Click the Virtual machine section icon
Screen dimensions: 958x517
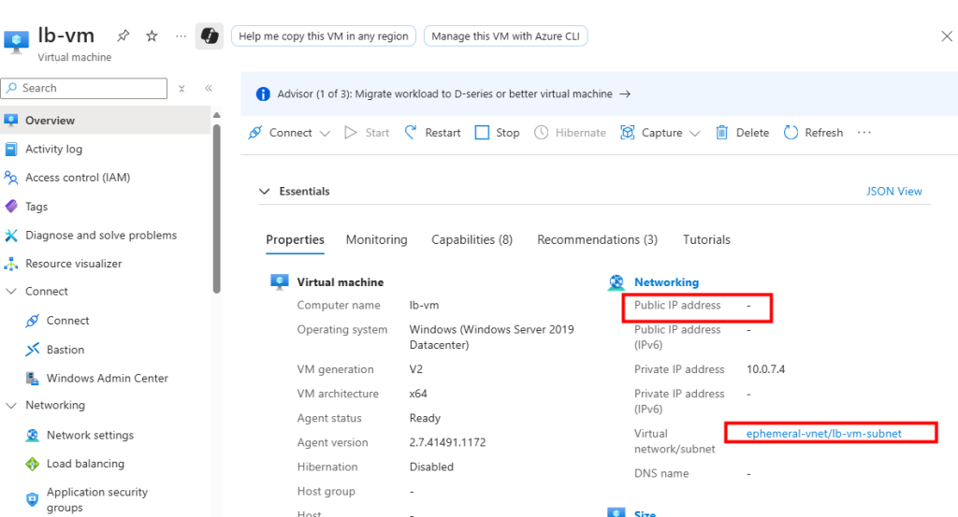click(280, 282)
